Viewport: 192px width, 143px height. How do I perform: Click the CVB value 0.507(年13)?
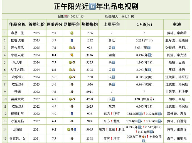tap(144, 106)
